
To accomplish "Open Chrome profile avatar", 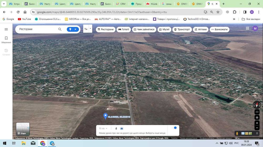I will 252,12.
